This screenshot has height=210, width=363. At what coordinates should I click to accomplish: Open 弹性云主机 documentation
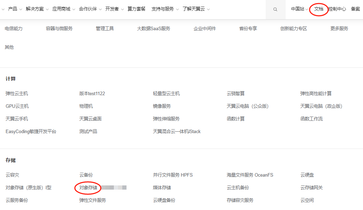(x=17, y=93)
